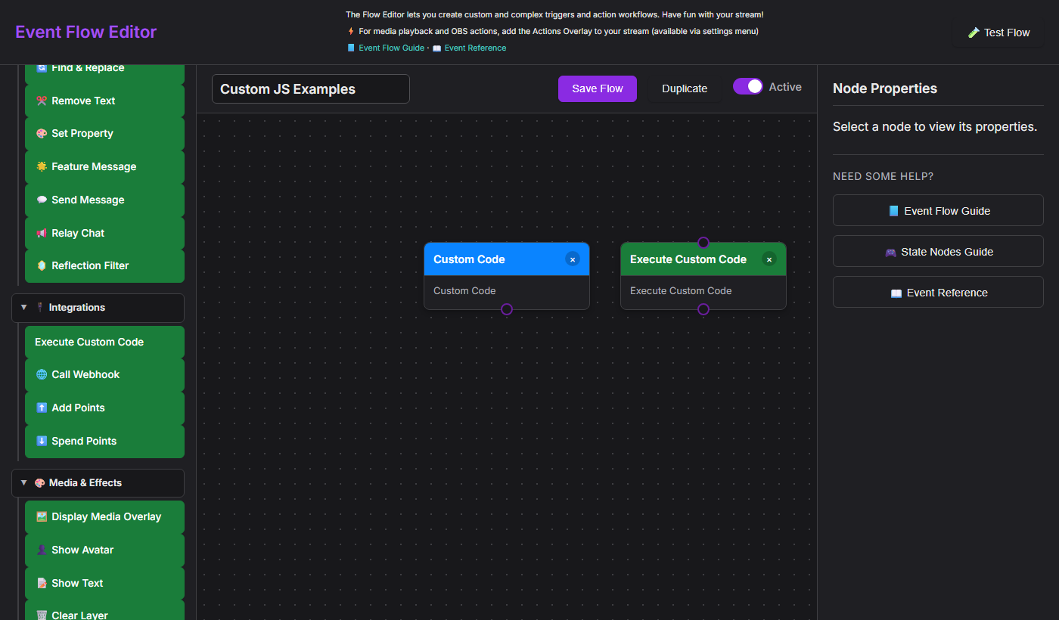Disable the Active toggle for this flow

(748, 86)
